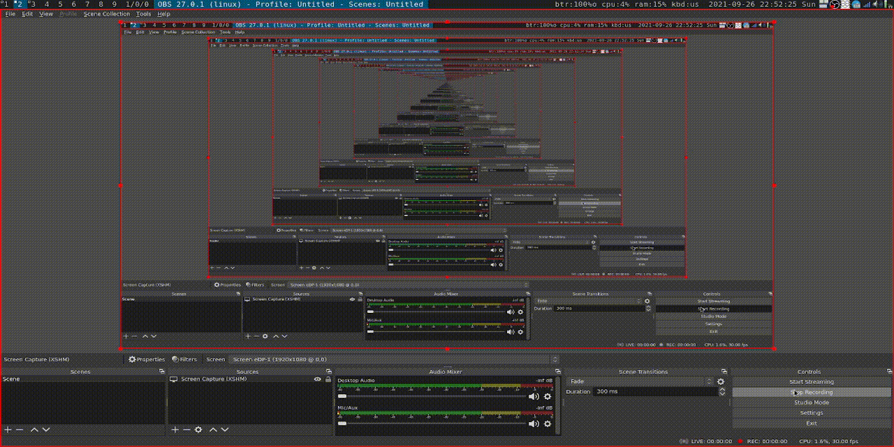Viewport: 894px width, 447px height.
Task: Click the monitor icon beside Screen Capture source
Action: (x=173, y=379)
